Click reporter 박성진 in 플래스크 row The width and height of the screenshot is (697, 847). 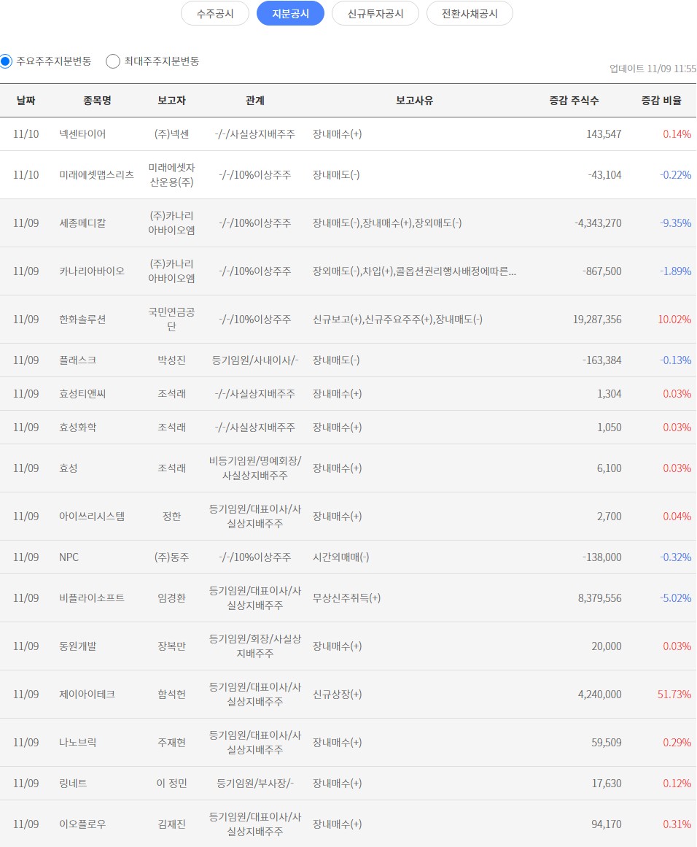click(171, 360)
